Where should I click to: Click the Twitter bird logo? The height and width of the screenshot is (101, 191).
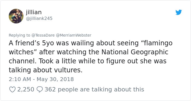(x=178, y=12)
